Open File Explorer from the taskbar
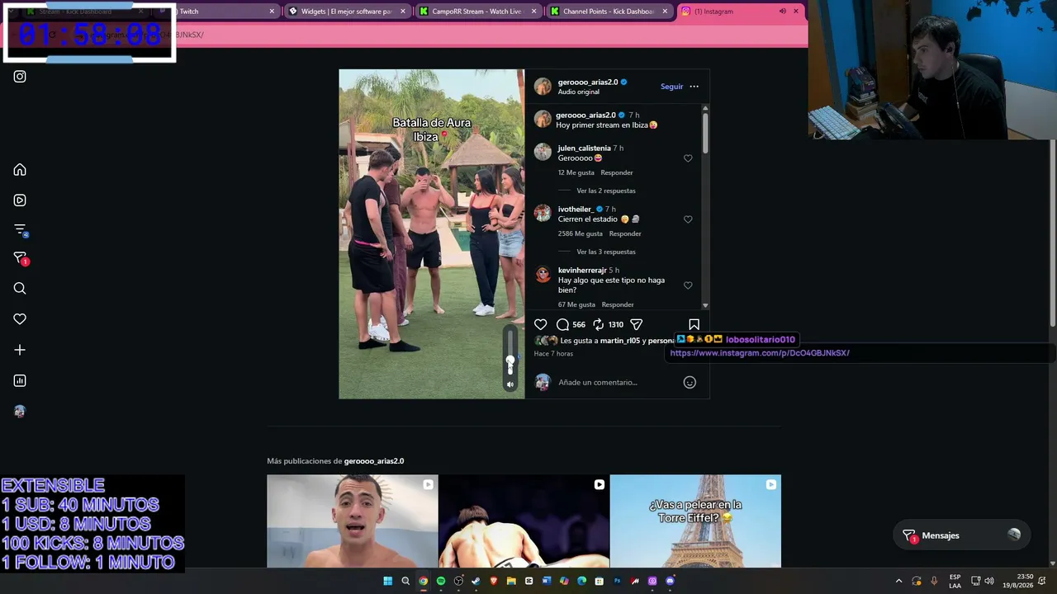This screenshot has height=594, width=1057. tap(511, 581)
